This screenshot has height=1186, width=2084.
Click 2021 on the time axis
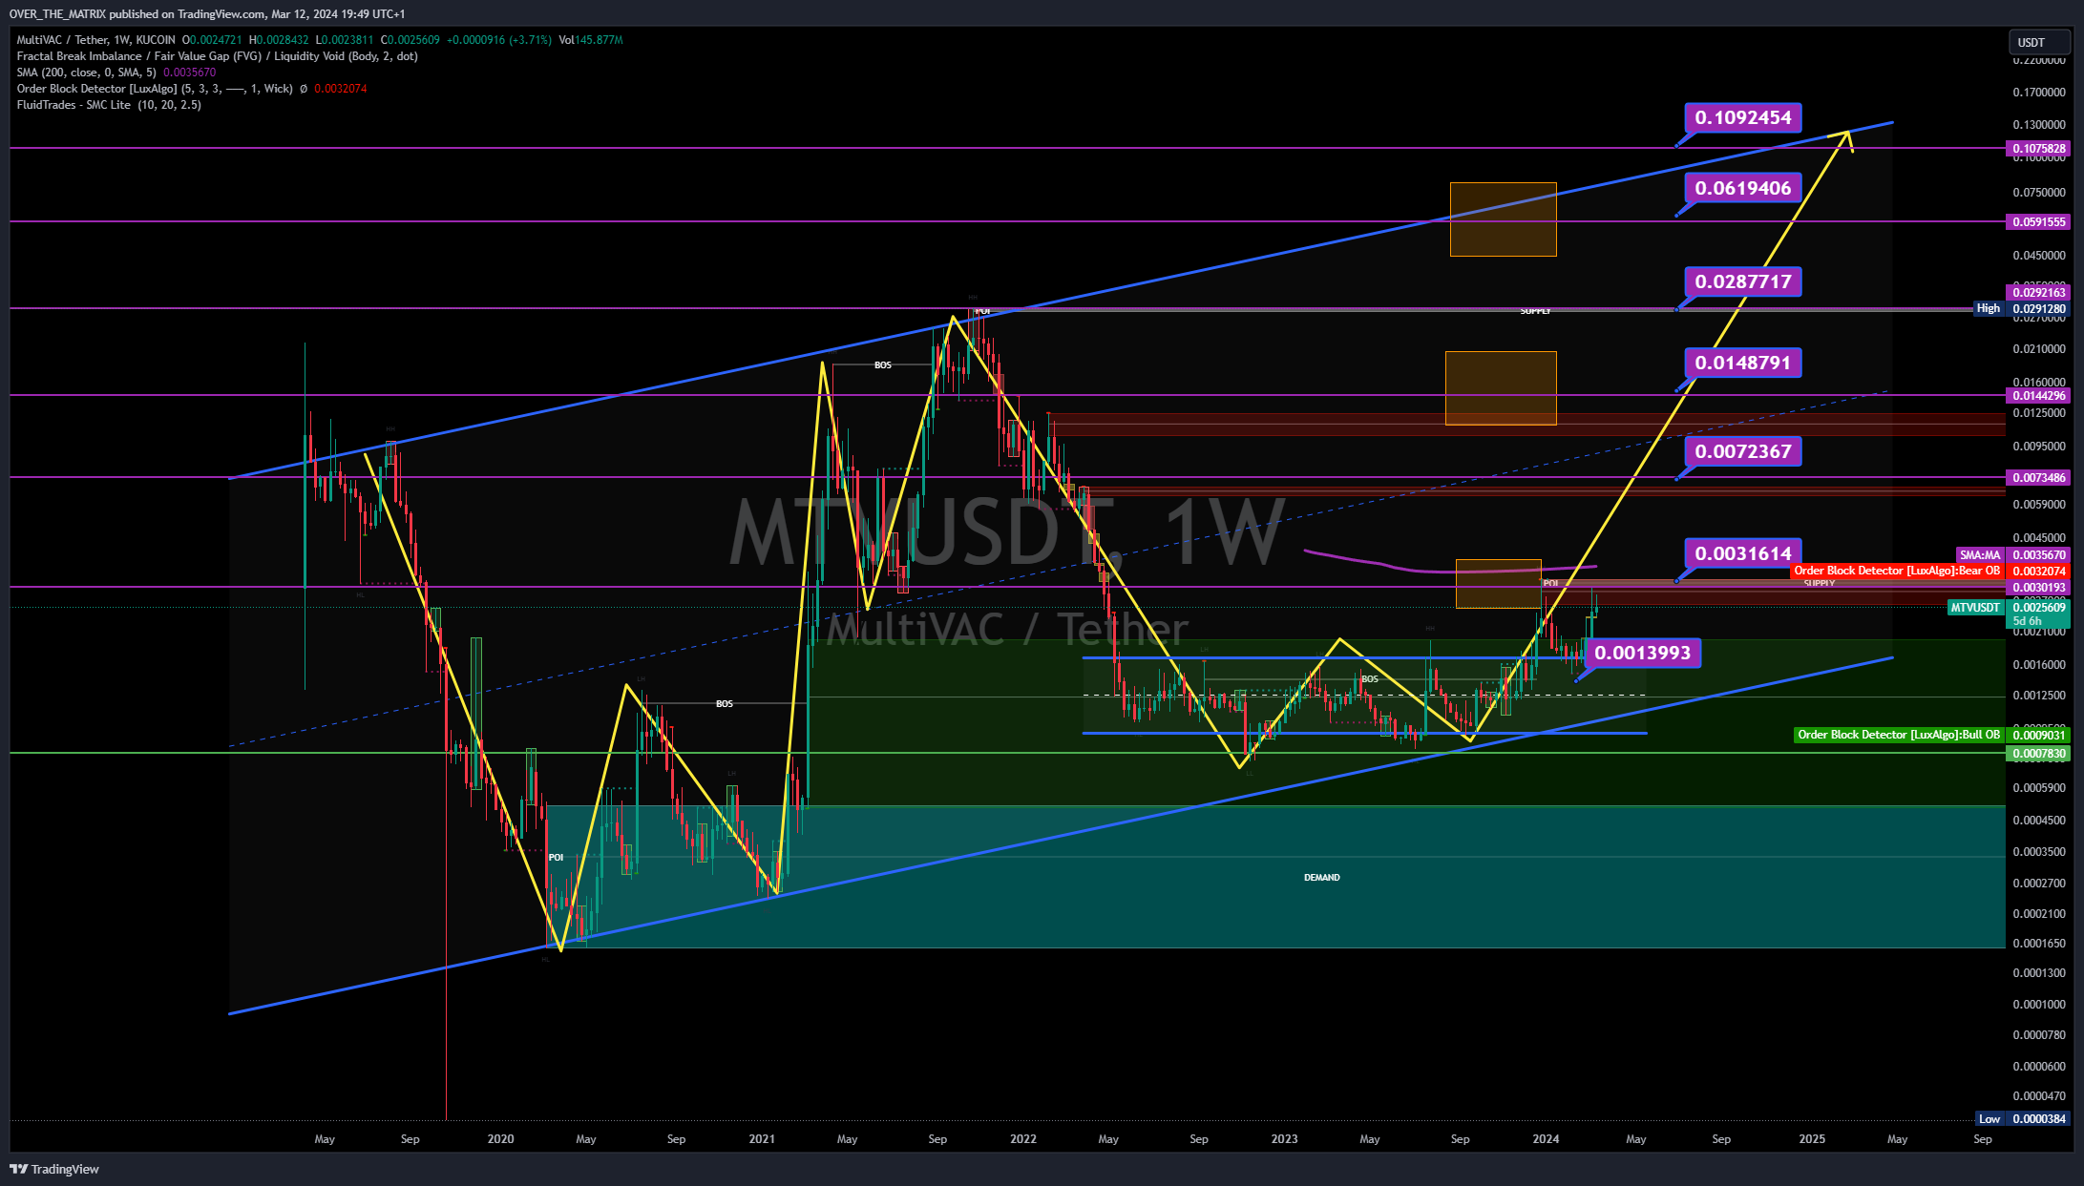[762, 1139]
